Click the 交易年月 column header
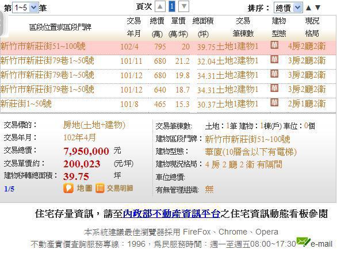This screenshot has height=257, width=337. click(133, 27)
